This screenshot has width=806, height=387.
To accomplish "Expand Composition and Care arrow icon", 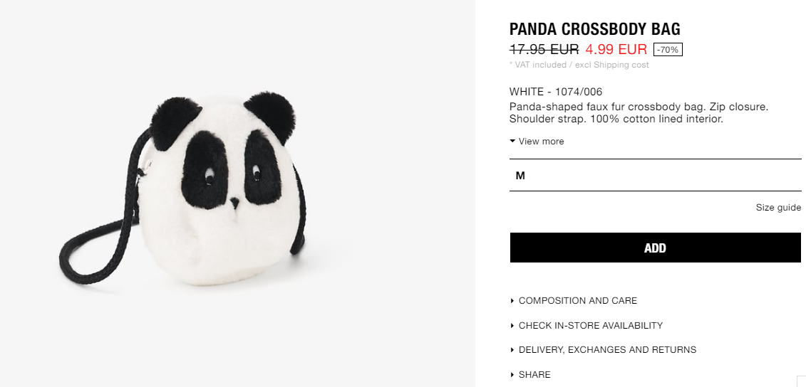I will coord(512,301).
